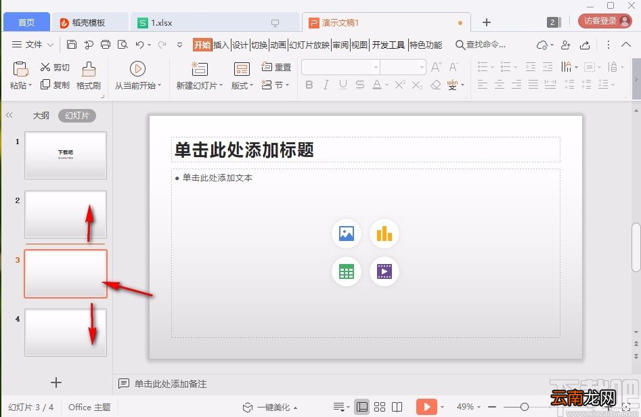Collapse the slide panel with double chevron
641x417 pixels.
click(9, 115)
